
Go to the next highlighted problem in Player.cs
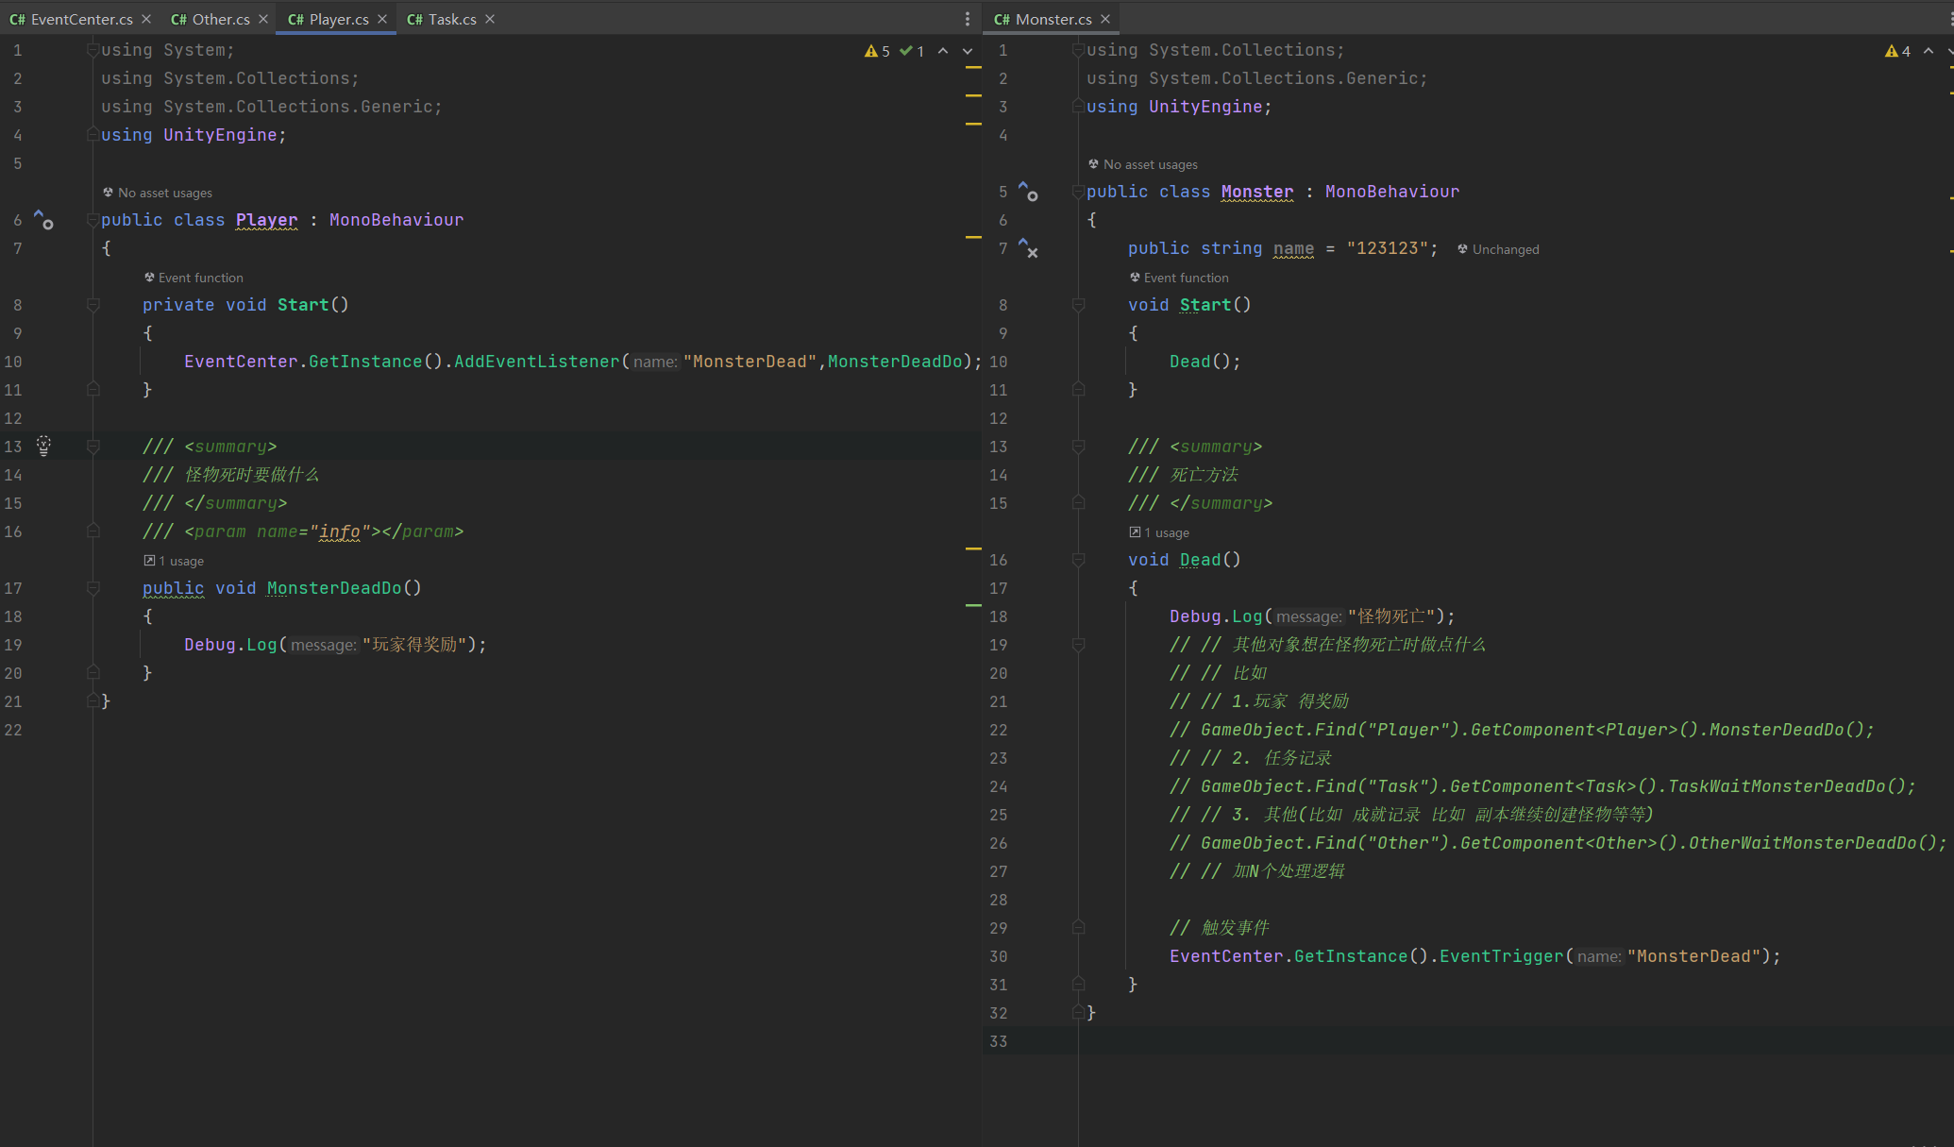click(x=968, y=51)
